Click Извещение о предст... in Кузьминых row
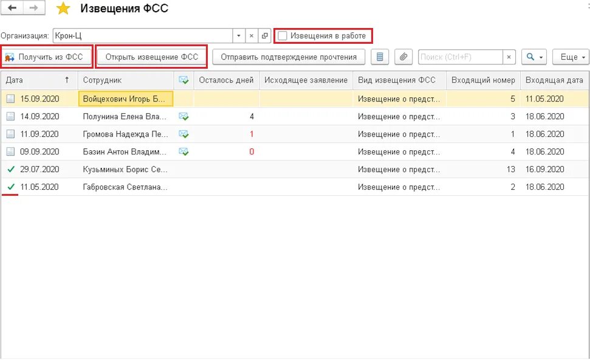The height and width of the screenshot is (360, 590). click(399, 170)
